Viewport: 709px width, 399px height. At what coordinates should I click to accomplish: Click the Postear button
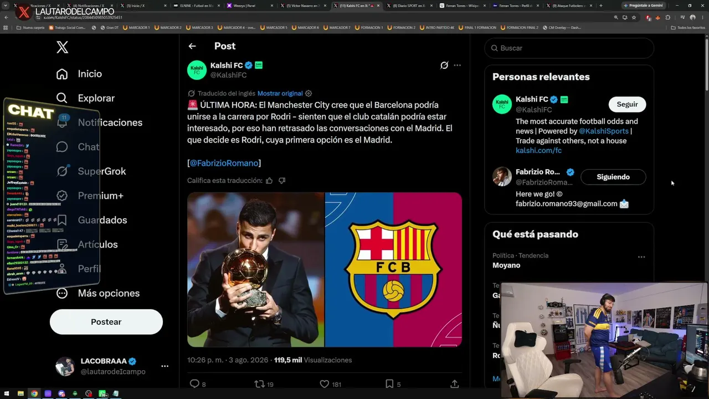(x=106, y=322)
